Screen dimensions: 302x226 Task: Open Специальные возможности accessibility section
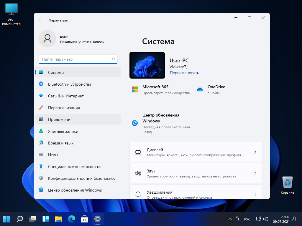tap(74, 167)
